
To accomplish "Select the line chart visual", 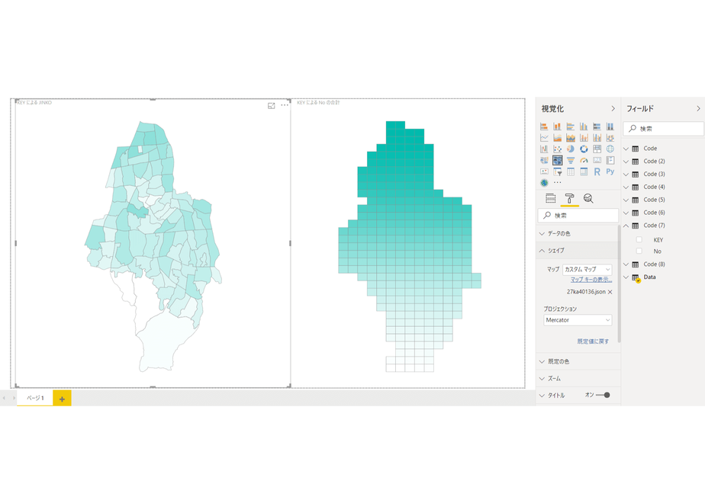I will [x=544, y=137].
